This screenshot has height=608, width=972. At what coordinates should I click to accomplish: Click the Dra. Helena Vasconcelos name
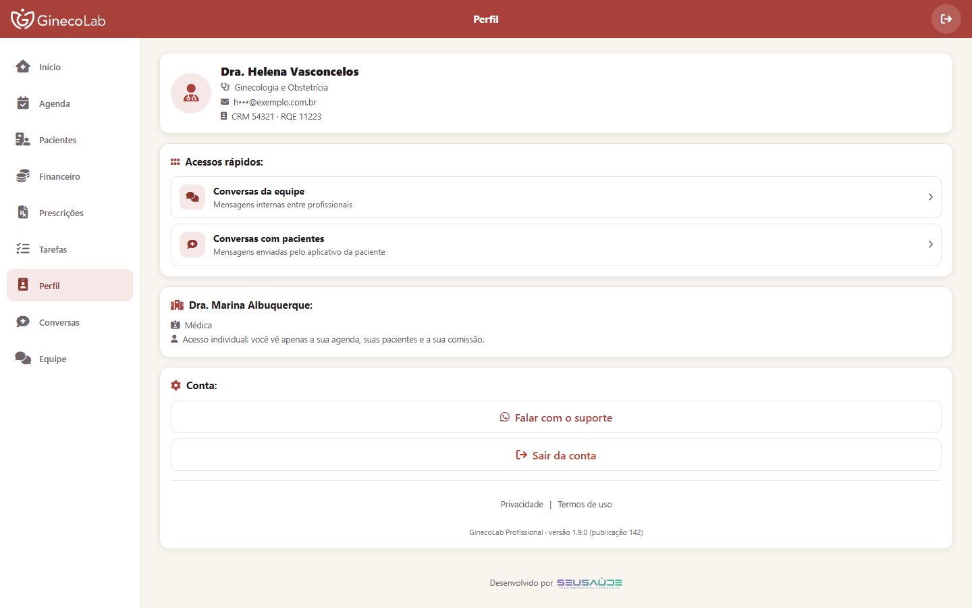point(290,72)
